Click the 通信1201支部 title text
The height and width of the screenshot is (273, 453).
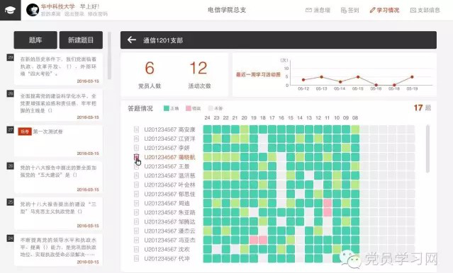pos(163,40)
